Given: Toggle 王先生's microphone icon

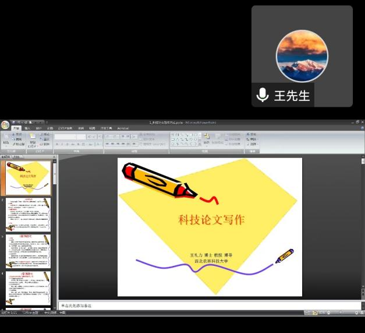Looking at the screenshot, I should click(263, 95).
